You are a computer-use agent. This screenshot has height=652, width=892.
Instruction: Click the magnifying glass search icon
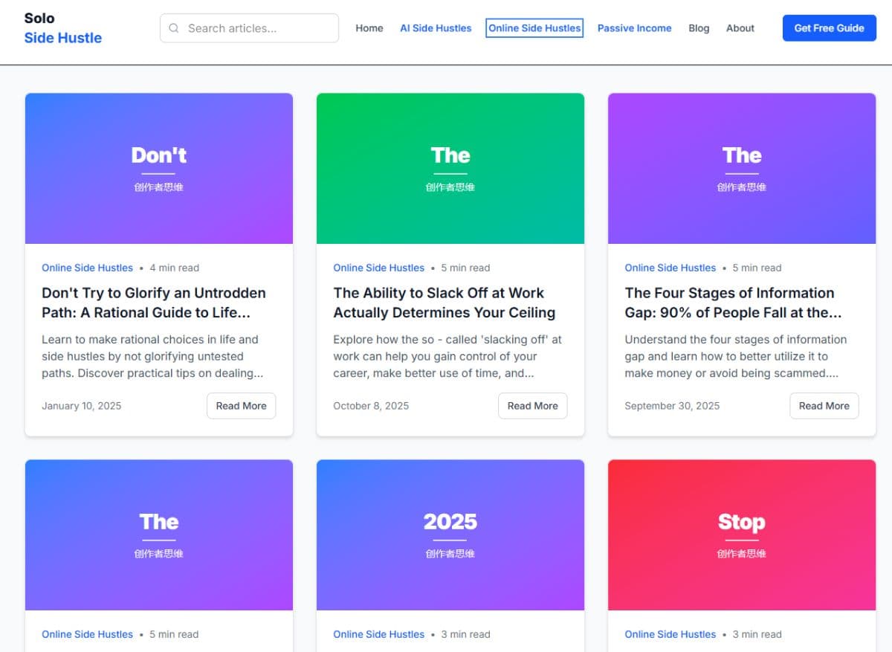point(174,28)
